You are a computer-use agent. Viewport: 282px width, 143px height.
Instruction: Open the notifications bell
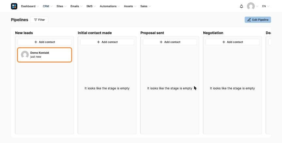241,6
